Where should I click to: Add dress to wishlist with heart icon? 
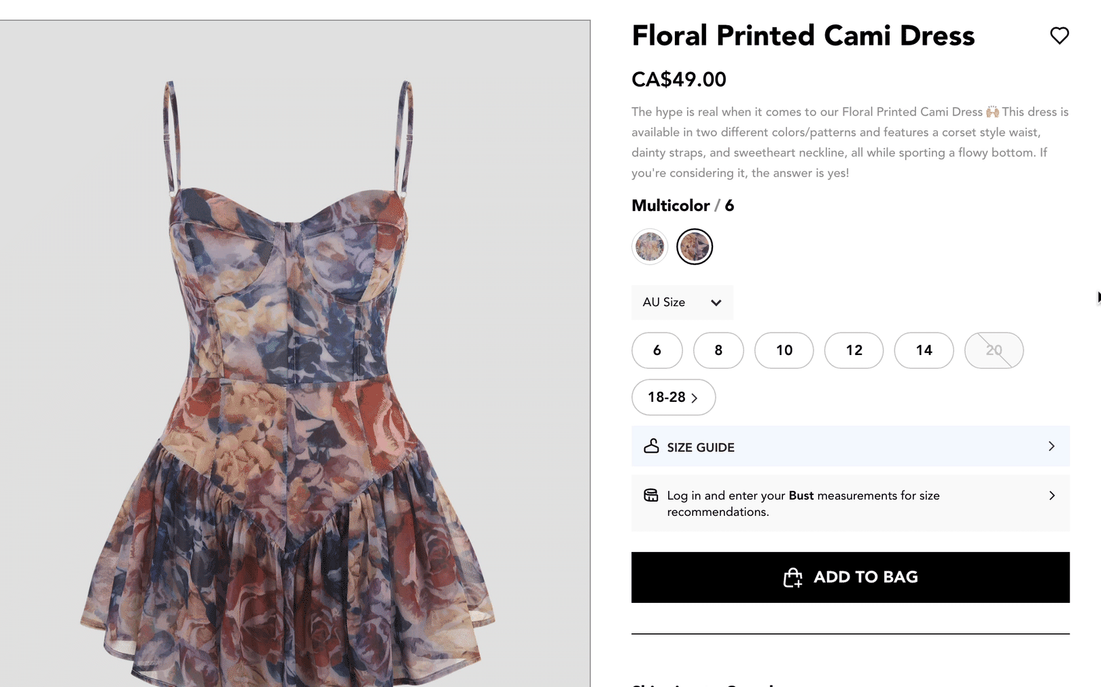click(x=1059, y=35)
